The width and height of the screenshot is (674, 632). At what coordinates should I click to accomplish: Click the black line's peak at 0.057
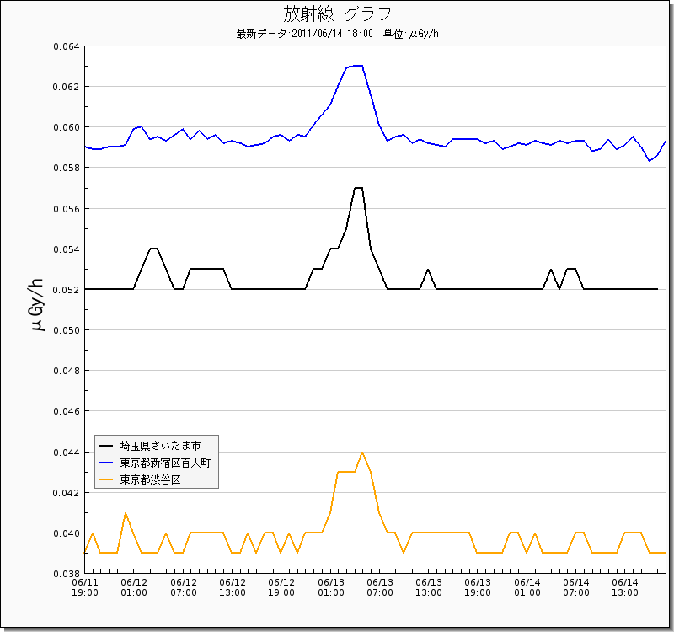pos(359,188)
